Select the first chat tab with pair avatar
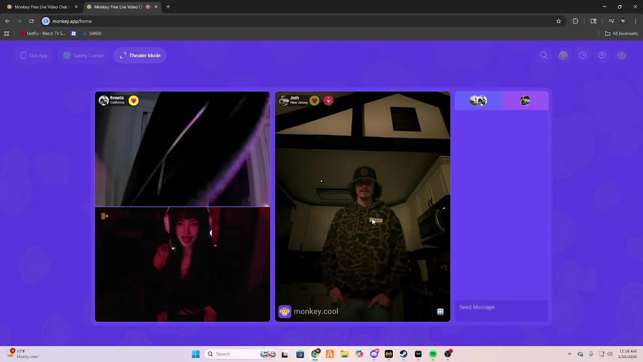Viewport: 643px width, 362px height. click(x=478, y=101)
